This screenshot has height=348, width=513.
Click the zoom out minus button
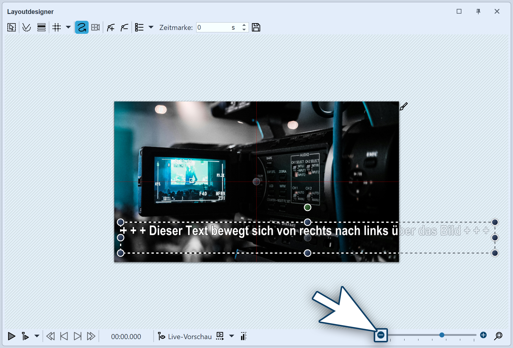coord(381,335)
